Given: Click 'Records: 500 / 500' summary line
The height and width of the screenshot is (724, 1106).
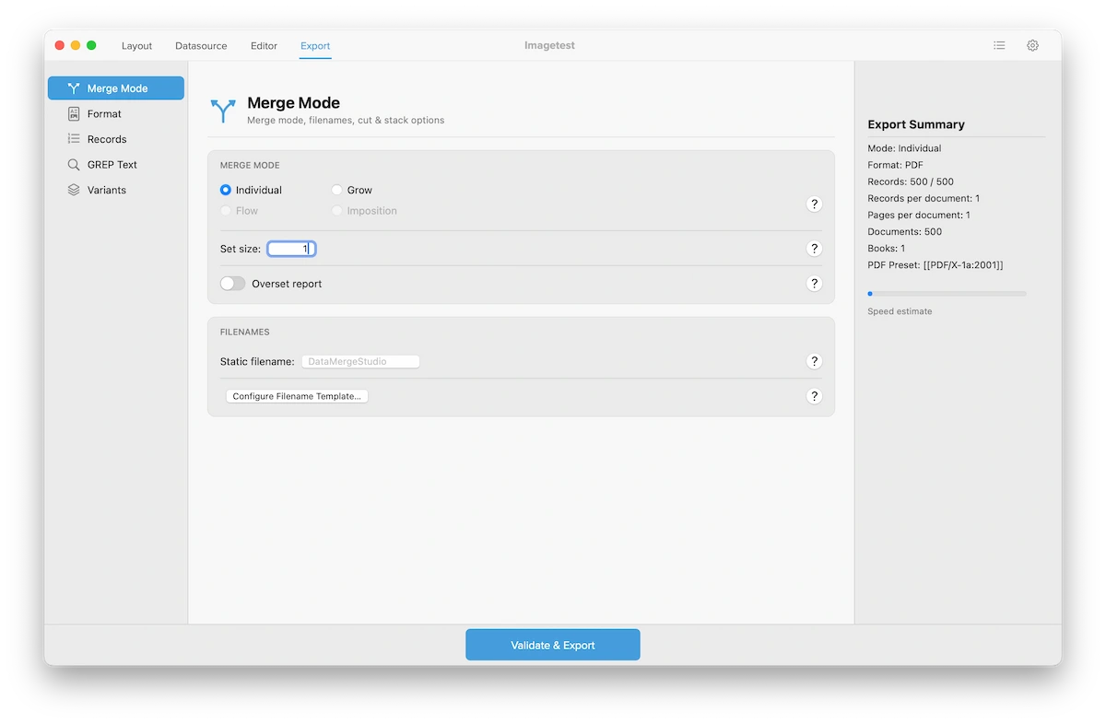Looking at the screenshot, I should tap(911, 181).
